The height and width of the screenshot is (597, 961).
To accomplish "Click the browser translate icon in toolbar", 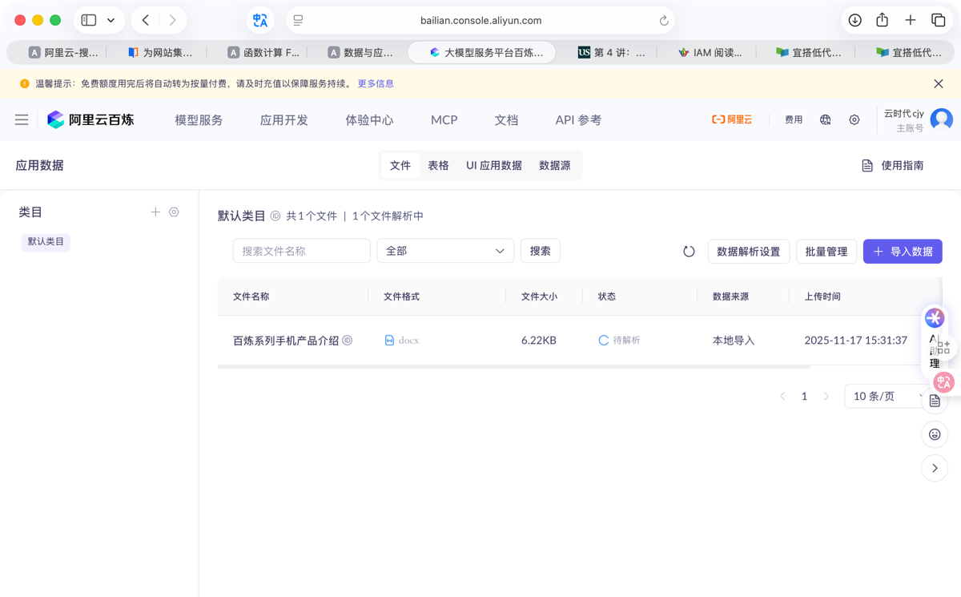I will [260, 21].
